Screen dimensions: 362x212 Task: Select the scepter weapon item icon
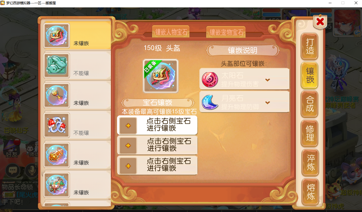(x=56, y=95)
